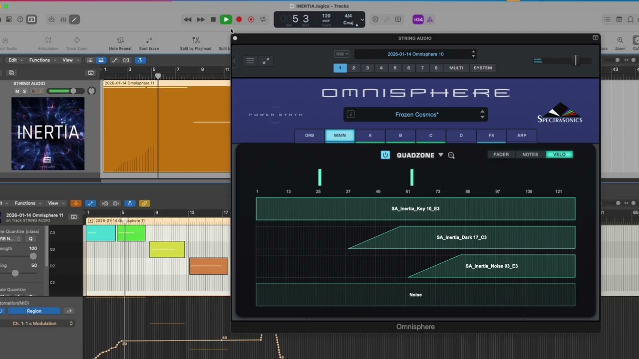Toggle the purple count-in 1234 button
This screenshot has height=359, width=639.
click(x=418, y=19)
